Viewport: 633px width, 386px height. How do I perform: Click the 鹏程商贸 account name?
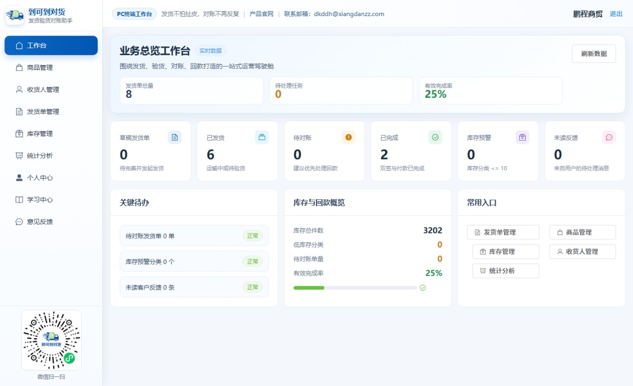[x=588, y=14]
